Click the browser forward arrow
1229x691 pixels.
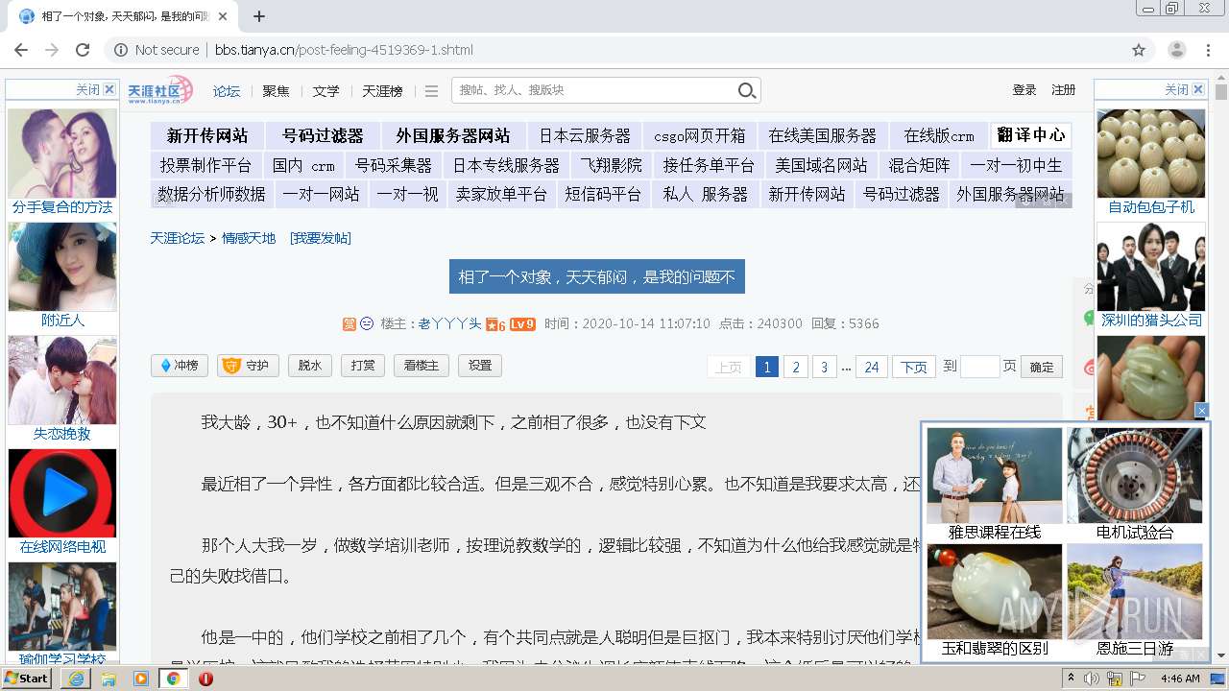point(52,50)
